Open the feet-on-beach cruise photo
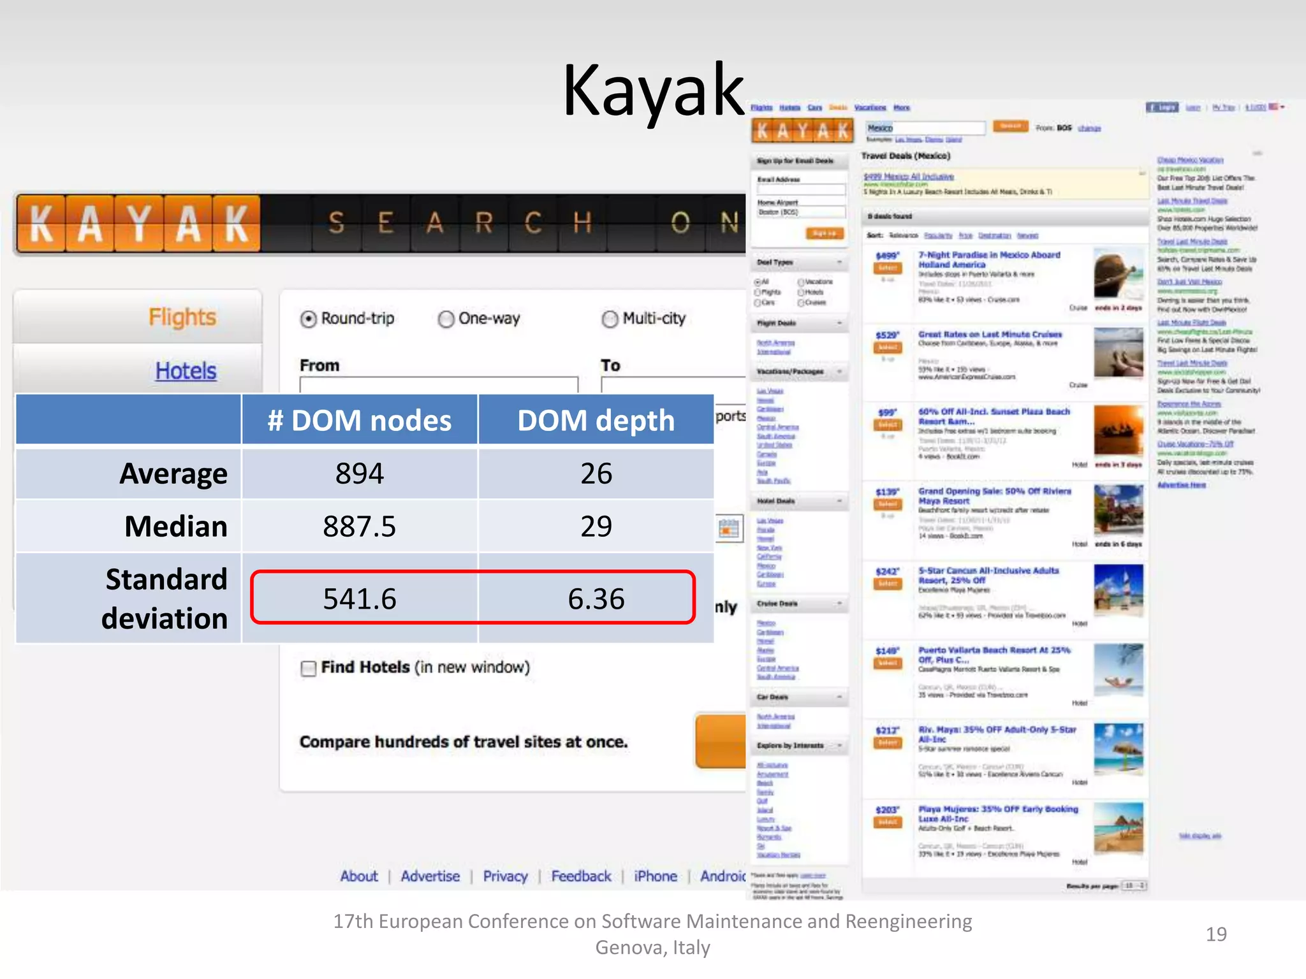 point(1119,352)
